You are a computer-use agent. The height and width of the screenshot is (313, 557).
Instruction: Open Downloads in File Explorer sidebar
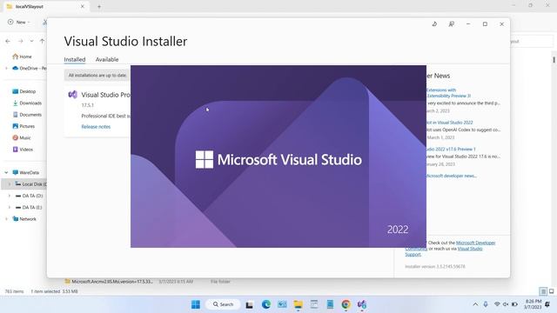(x=27, y=103)
